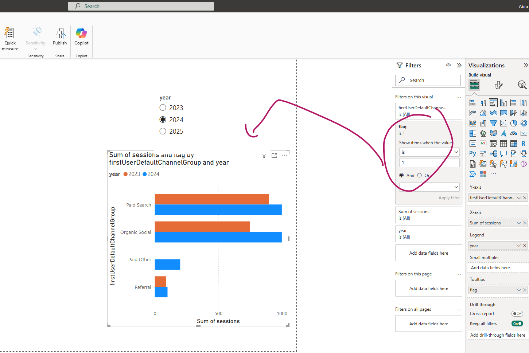Toggle Cross-report drill through
529x353 pixels.
pyautogui.click(x=517, y=314)
